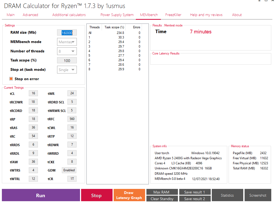Click the tRRDS value box

[33, 145]
